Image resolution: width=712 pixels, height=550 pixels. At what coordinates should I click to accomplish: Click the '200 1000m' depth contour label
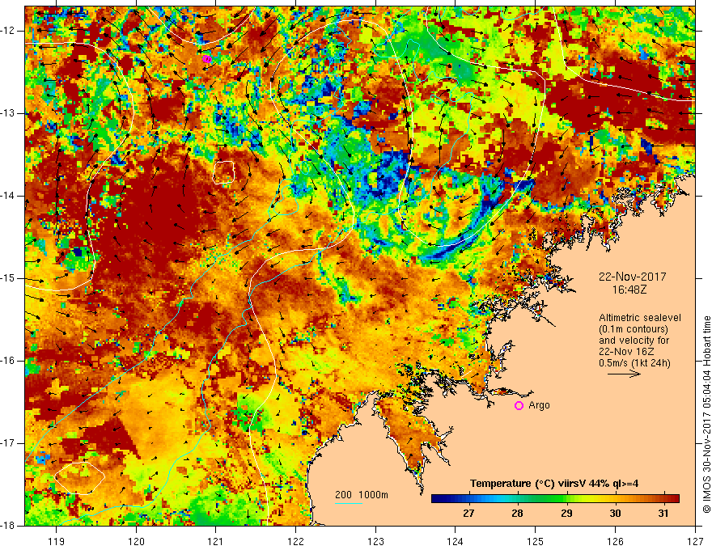click(362, 495)
